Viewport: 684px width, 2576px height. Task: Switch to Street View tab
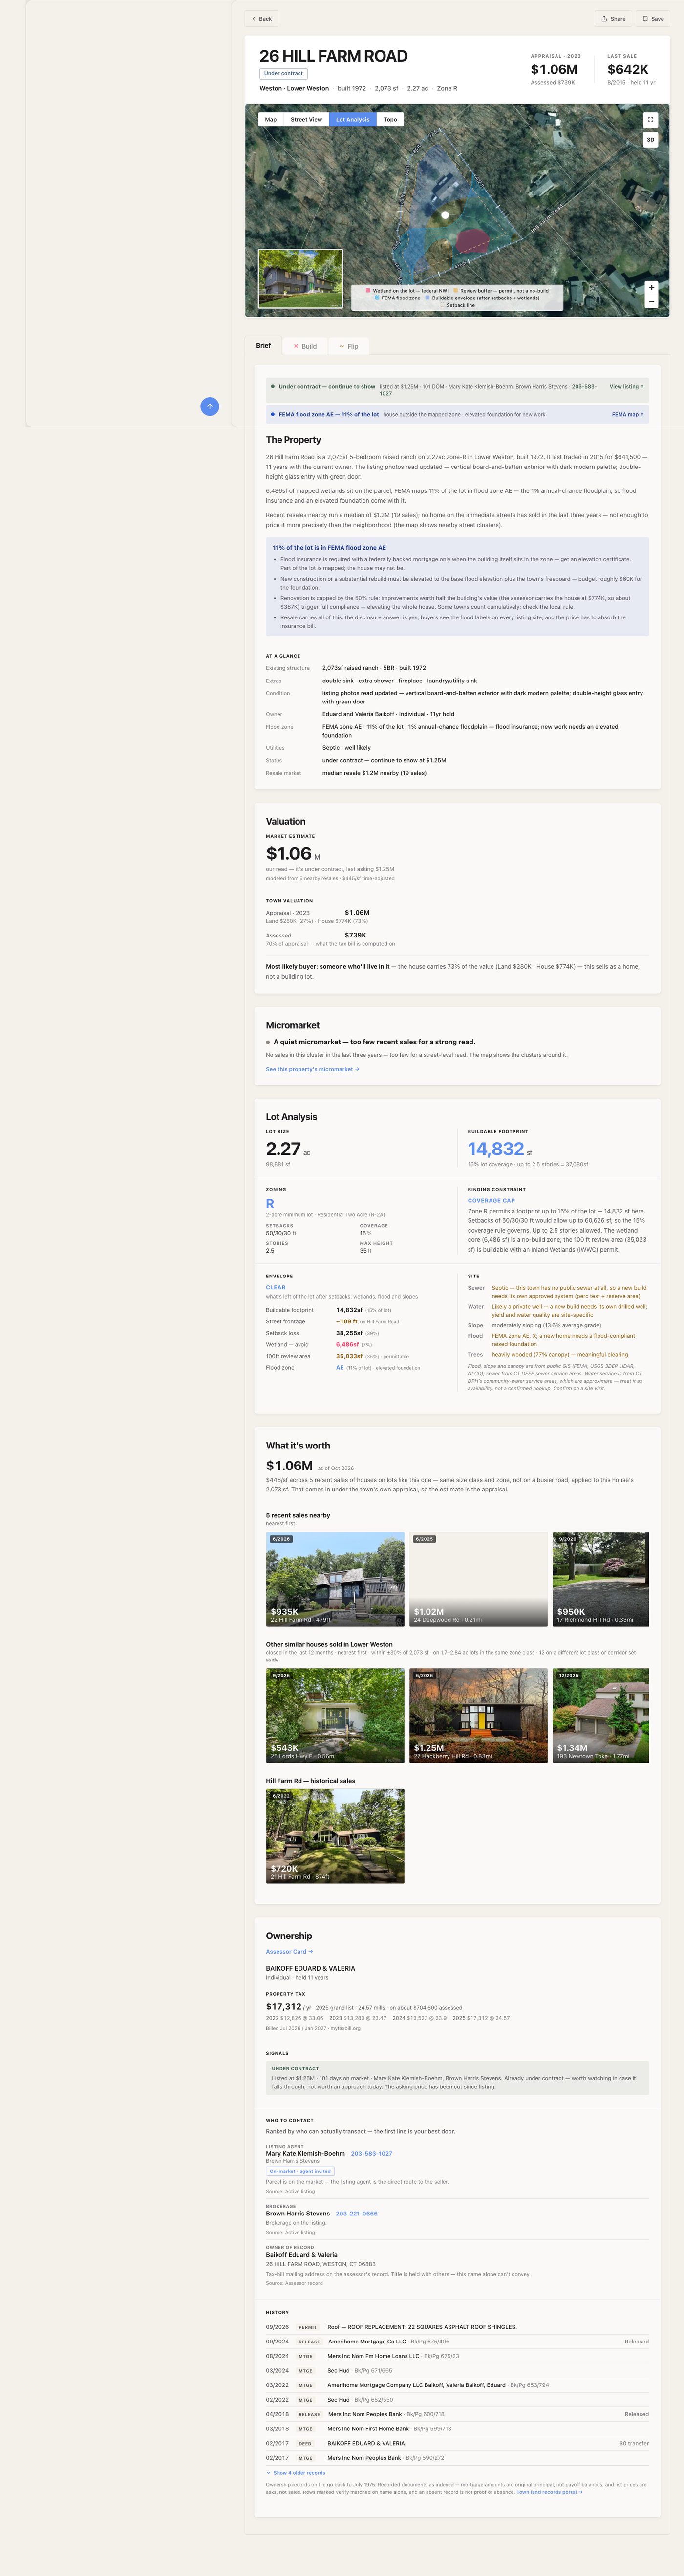(306, 119)
